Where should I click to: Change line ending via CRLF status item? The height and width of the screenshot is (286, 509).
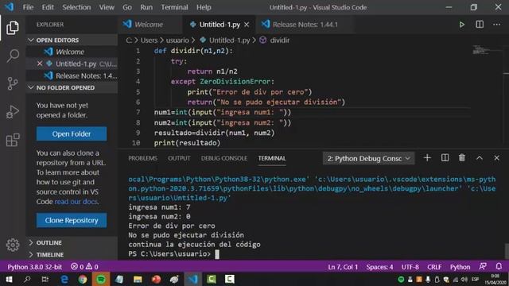coord(434,267)
